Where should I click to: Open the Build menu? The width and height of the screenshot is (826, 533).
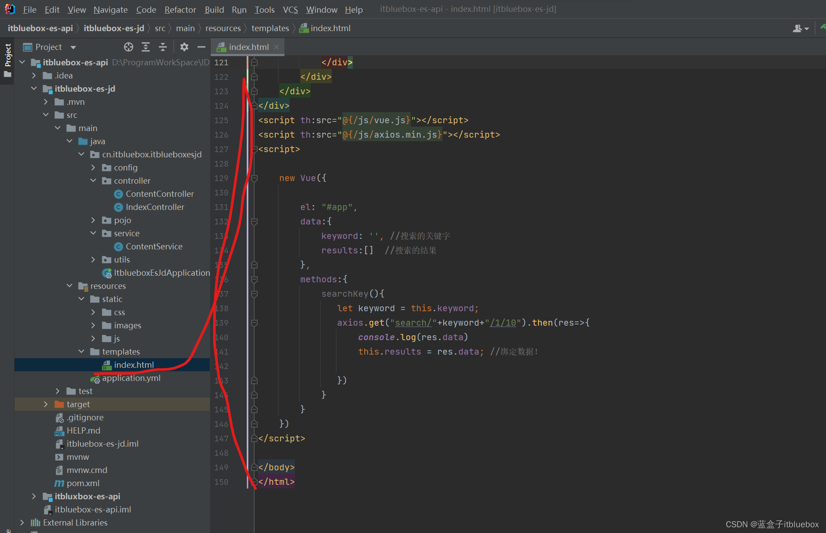point(214,10)
